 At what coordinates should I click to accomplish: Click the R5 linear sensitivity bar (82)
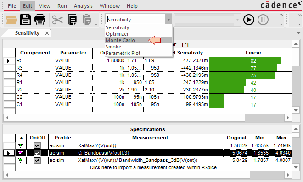click(x=245, y=61)
